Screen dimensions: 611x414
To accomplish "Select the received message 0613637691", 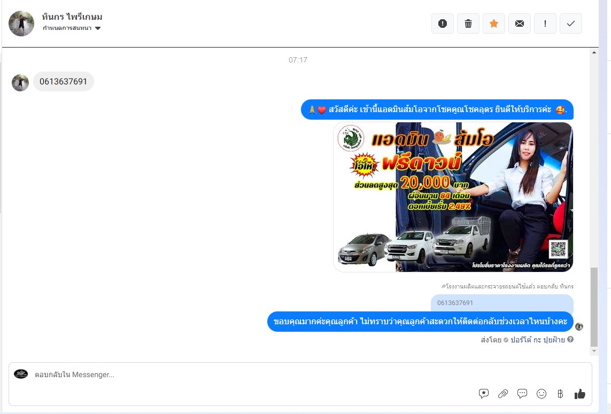I will tap(63, 81).
